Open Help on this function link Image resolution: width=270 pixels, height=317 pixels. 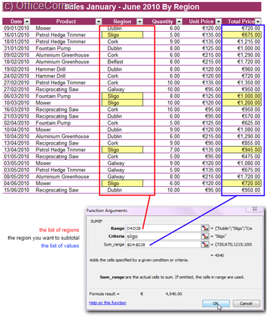click(x=108, y=302)
